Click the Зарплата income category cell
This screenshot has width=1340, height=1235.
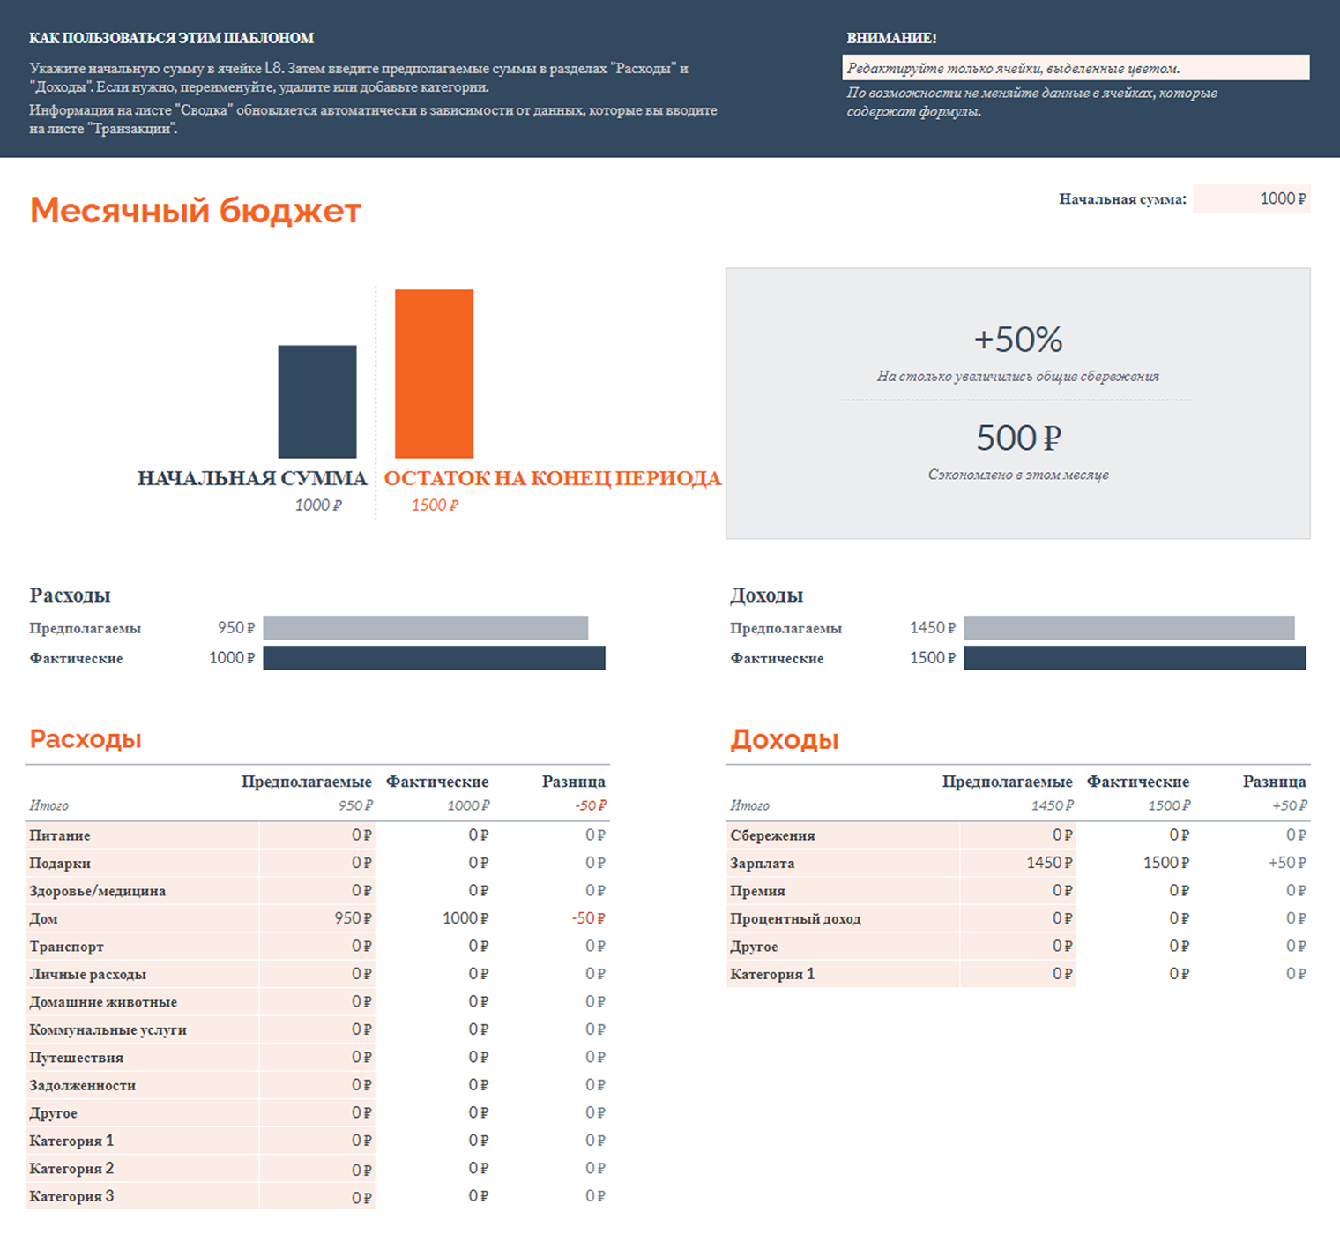(843, 863)
